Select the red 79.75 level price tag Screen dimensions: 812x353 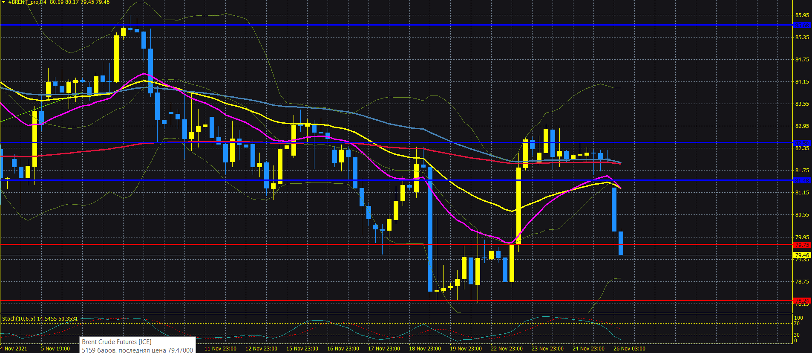tap(802, 245)
